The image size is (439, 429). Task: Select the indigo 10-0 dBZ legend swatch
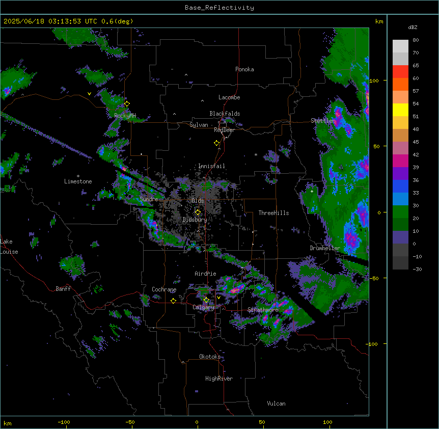(x=400, y=237)
